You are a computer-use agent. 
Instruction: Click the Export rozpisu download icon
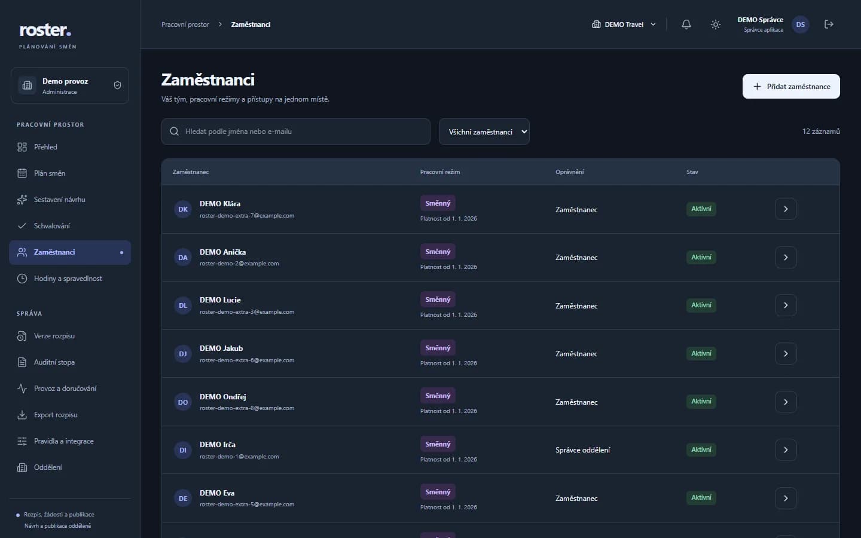point(22,415)
